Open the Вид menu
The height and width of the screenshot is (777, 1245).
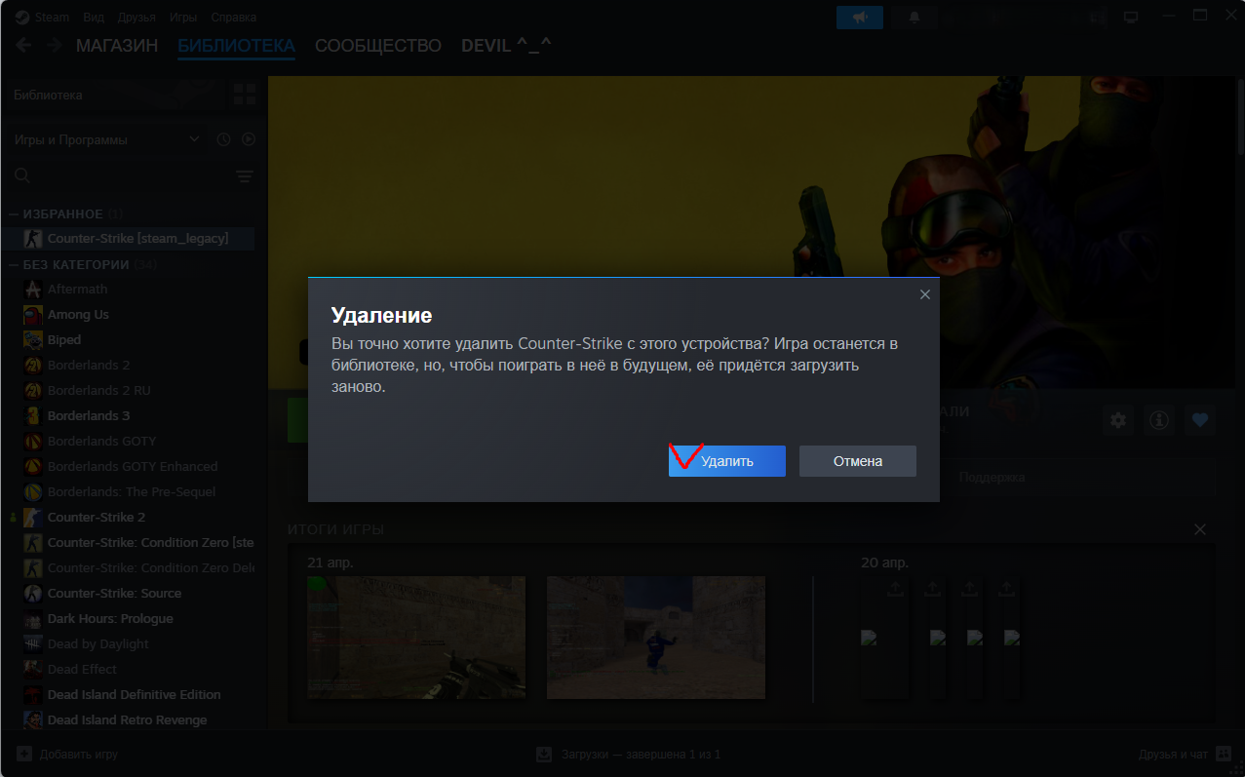(94, 18)
